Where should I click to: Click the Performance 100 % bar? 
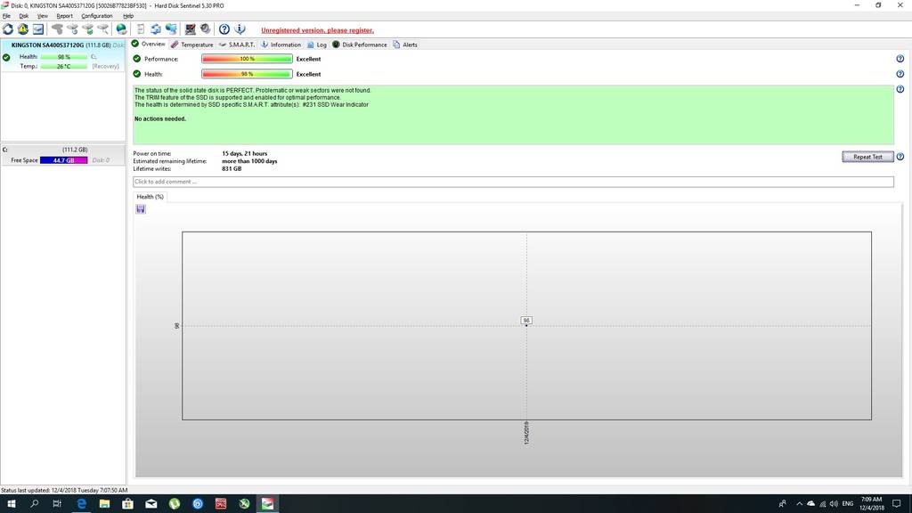tap(247, 59)
